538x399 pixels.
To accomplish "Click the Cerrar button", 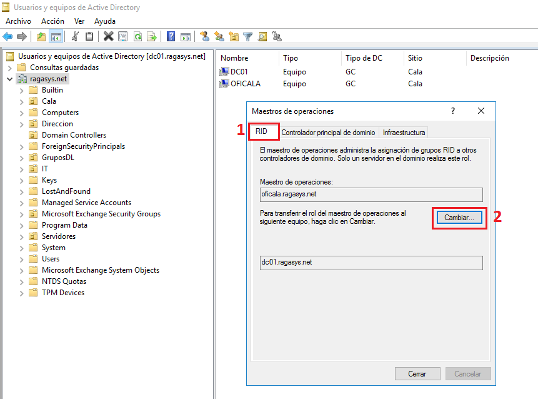I will (417, 374).
